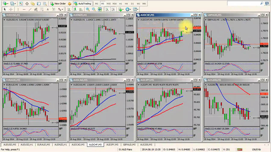Select the H1 timeframe
271x152 pixels.
120,4
